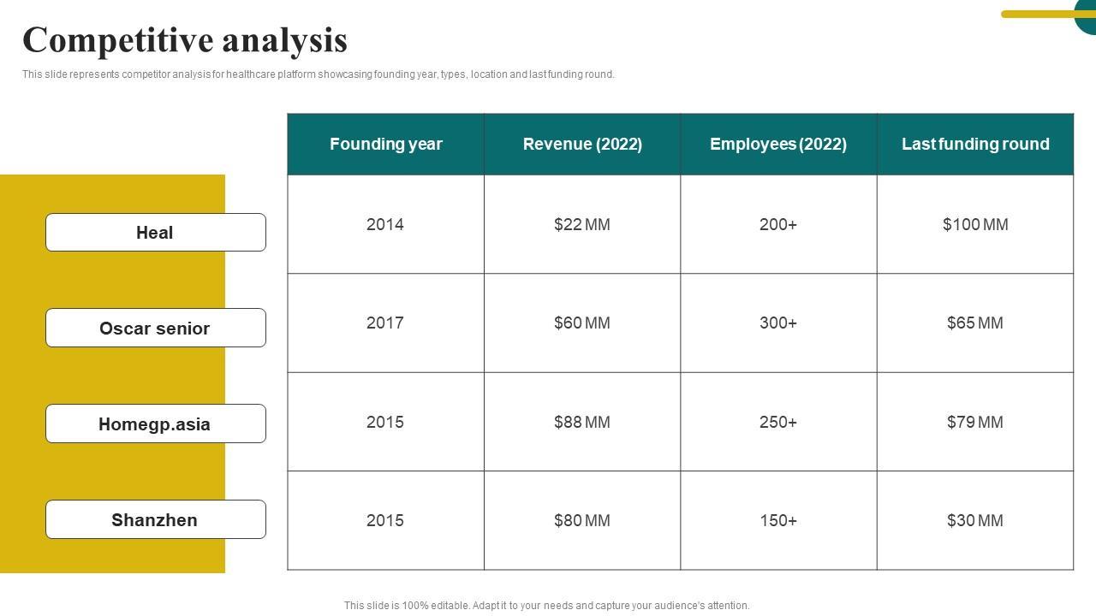Image resolution: width=1096 pixels, height=616 pixels.
Task: Select the Oscar senior label box
Action: [x=155, y=329]
